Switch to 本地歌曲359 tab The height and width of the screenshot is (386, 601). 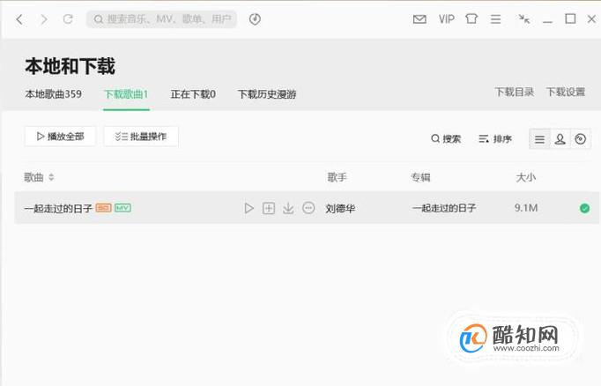point(53,94)
